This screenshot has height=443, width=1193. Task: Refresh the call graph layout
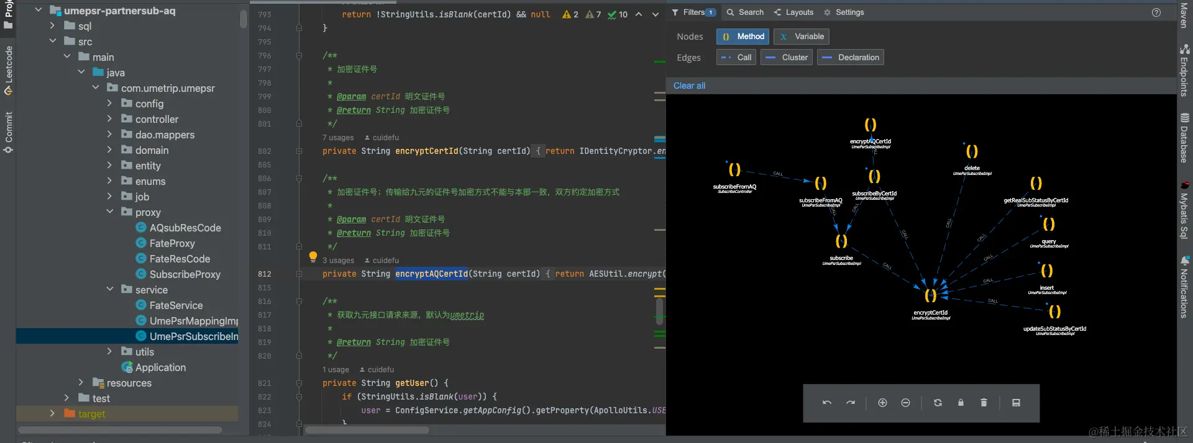(x=938, y=403)
